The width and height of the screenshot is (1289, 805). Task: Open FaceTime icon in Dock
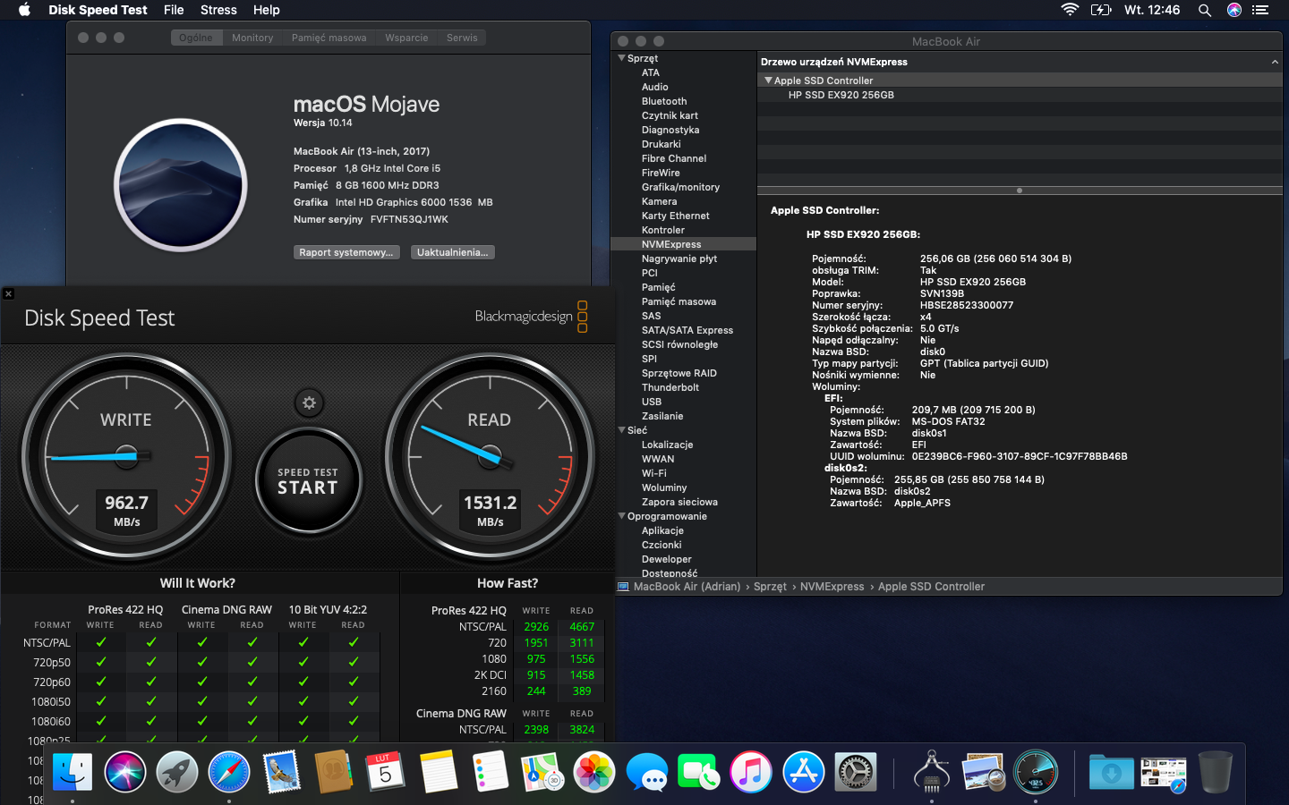698,772
